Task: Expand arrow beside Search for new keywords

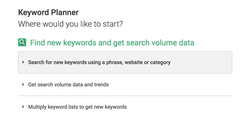Action: click(23, 62)
